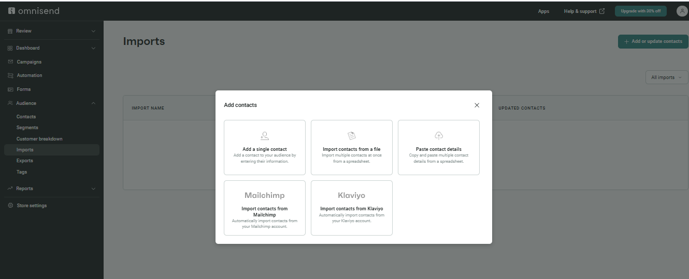The height and width of the screenshot is (279, 689).
Task: Choose Import contacts from Mailchimp card
Action: tap(265, 208)
